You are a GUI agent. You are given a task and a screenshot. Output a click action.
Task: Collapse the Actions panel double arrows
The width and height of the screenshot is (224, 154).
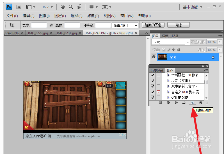(203, 66)
